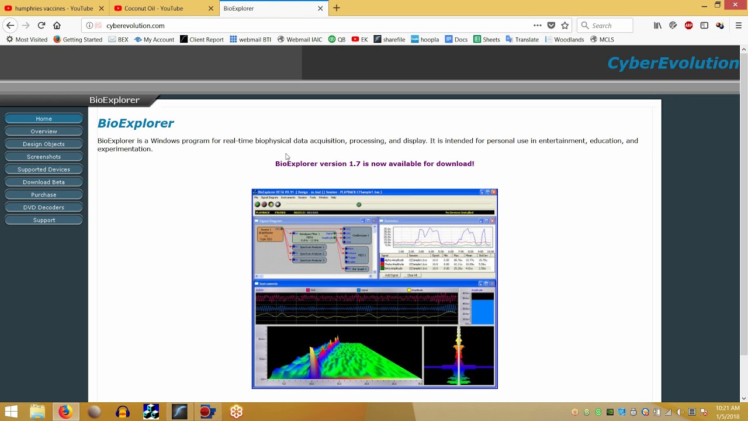Click the CyberEvolution logo text
This screenshot has width=748, height=421.
coord(673,63)
